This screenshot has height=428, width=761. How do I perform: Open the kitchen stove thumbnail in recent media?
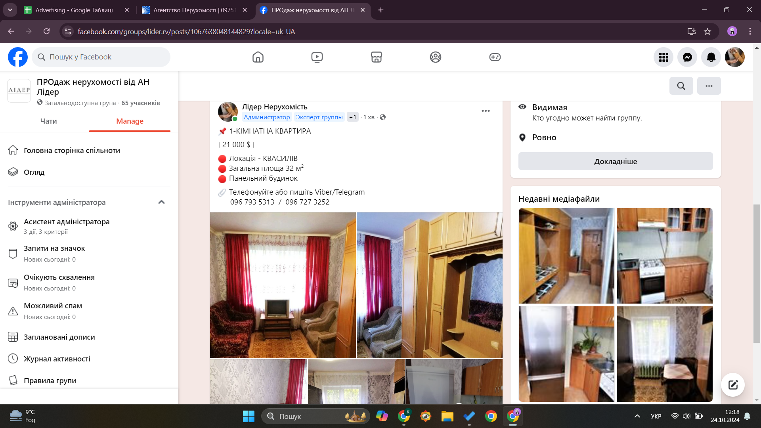[664, 256]
